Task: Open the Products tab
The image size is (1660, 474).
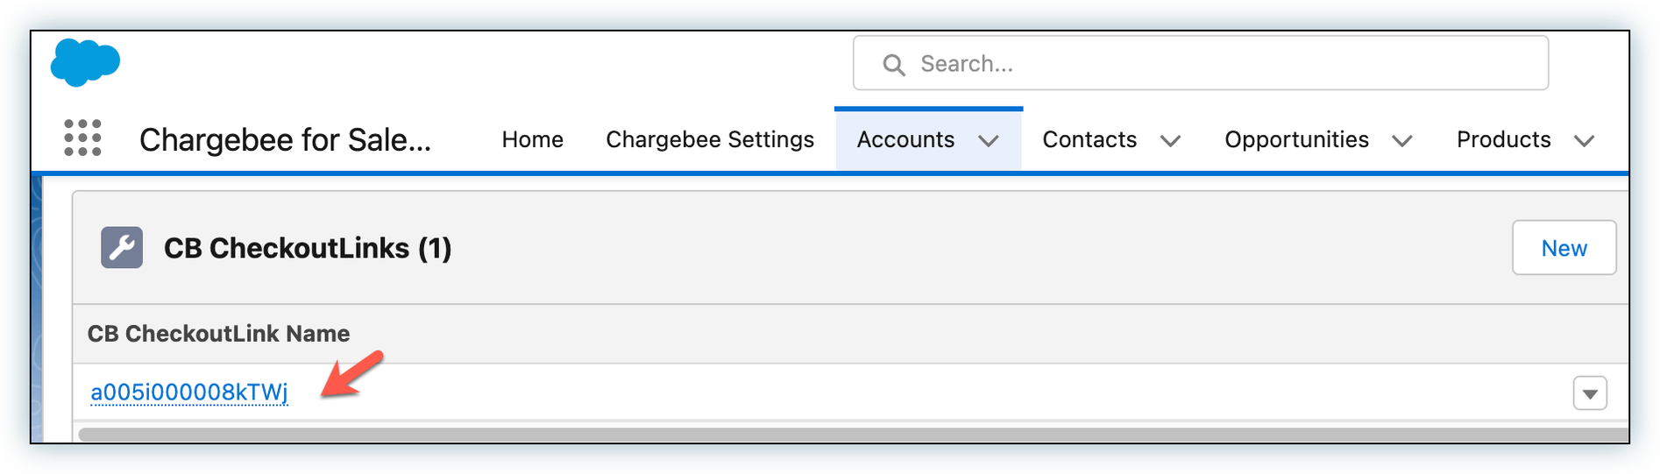Action: point(1503,140)
